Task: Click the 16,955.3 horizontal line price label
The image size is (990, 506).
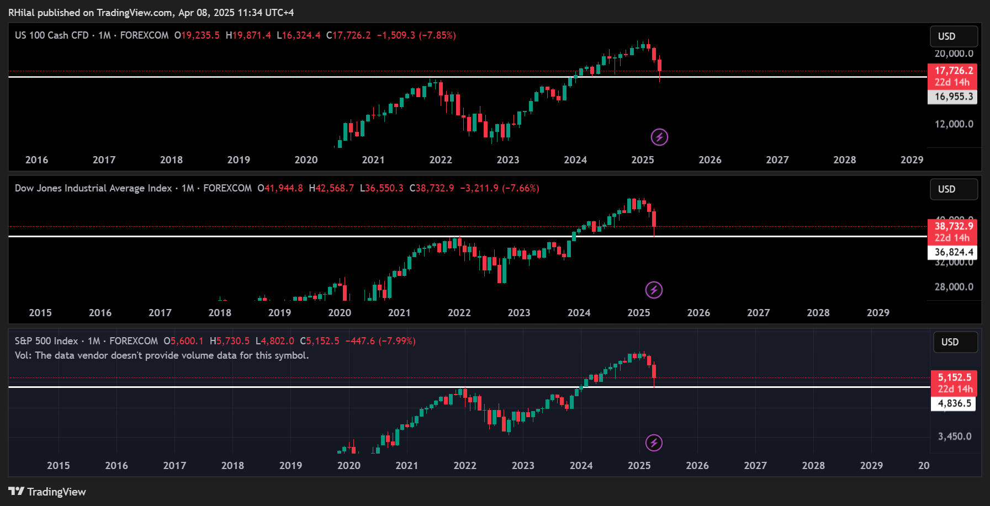Action: coord(953,97)
